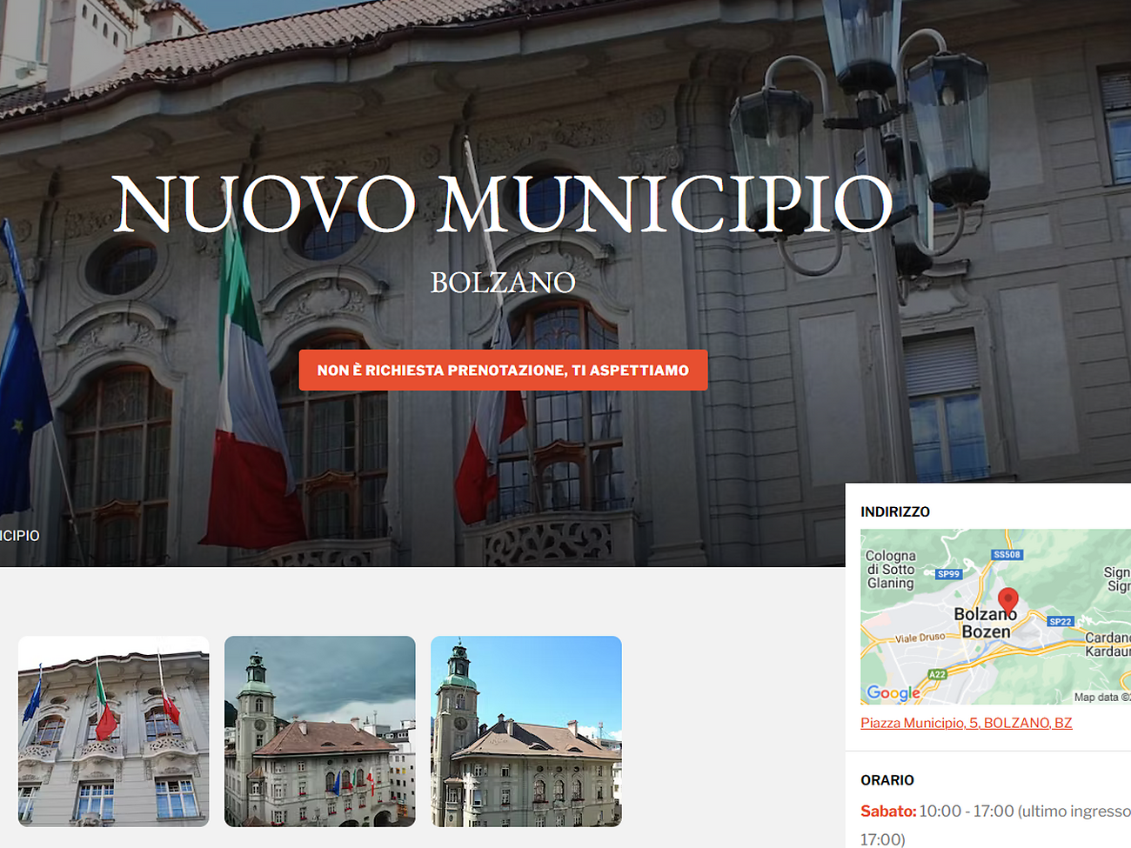This screenshot has height=848, width=1131.
Task: Open third thumbnail with blue sky
Action: click(x=525, y=731)
